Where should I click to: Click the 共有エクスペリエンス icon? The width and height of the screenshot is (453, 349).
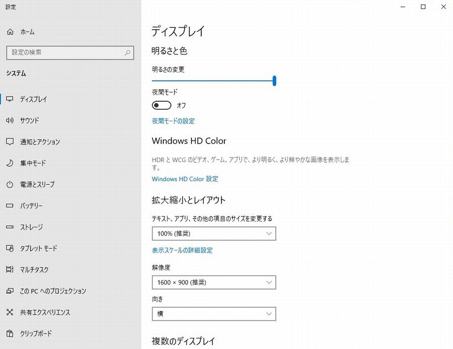point(10,312)
